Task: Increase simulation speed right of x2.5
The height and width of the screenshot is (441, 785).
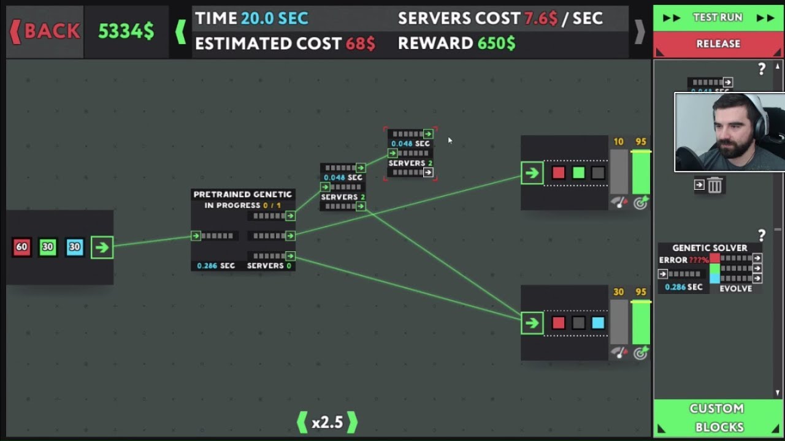Action: [352, 422]
